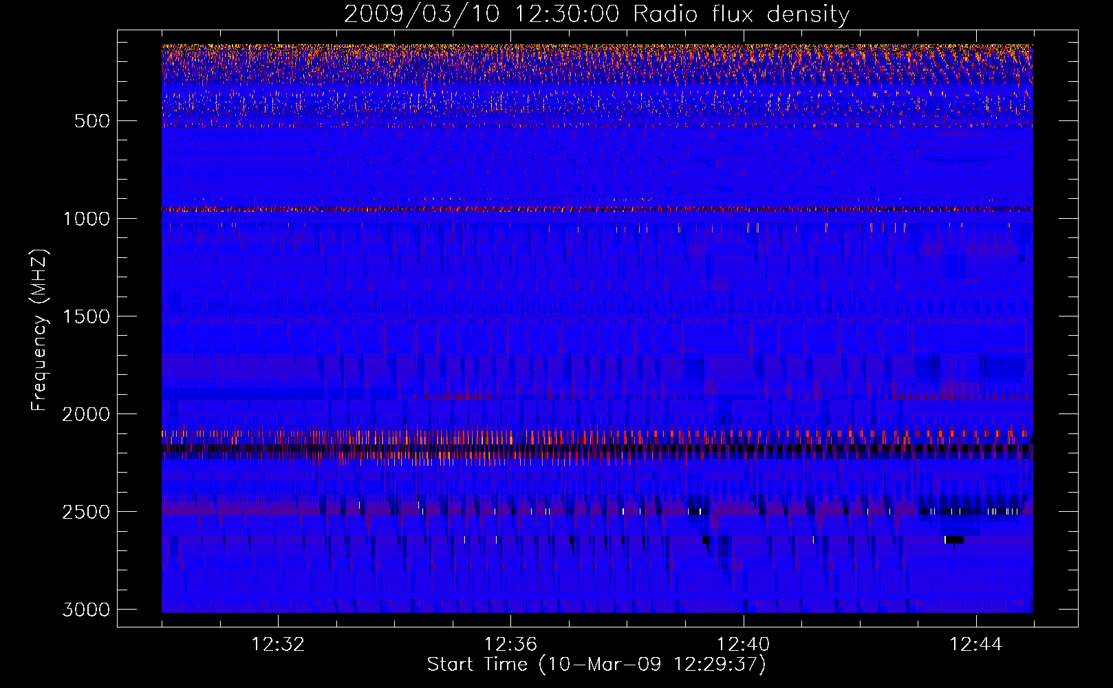Image resolution: width=1113 pixels, height=688 pixels.
Task: Click the 2000 frequency tick label
Action: (85, 414)
